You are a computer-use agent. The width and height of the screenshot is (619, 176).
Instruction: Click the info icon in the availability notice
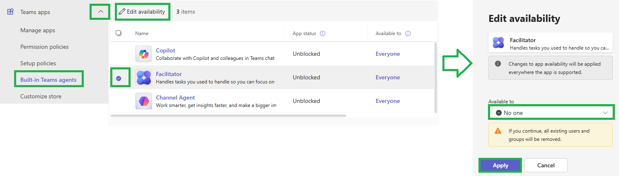click(x=498, y=64)
